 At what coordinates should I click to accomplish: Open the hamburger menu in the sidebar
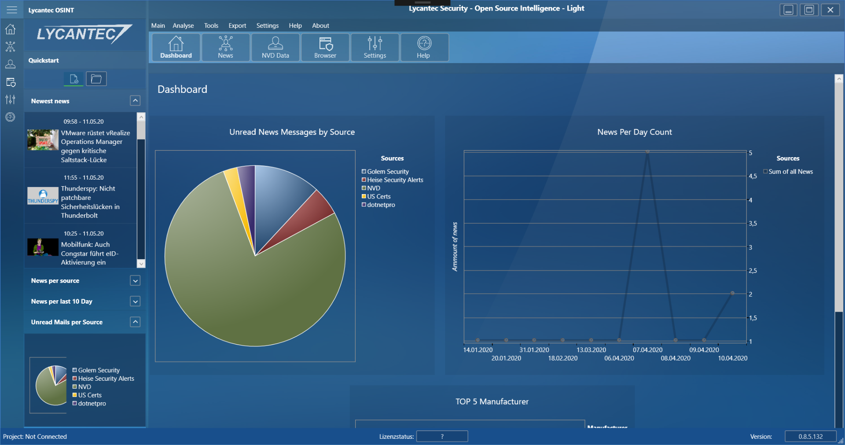pos(12,10)
